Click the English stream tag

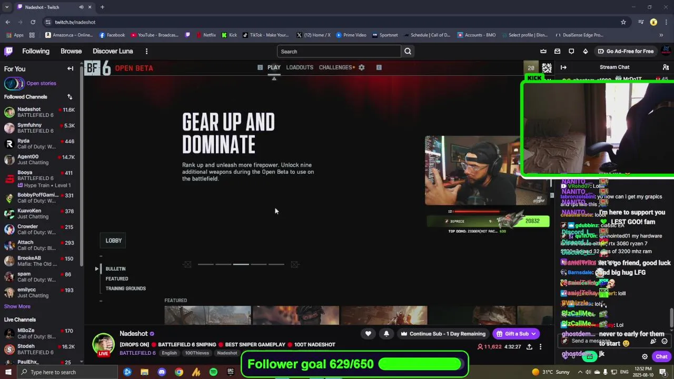[169, 353]
